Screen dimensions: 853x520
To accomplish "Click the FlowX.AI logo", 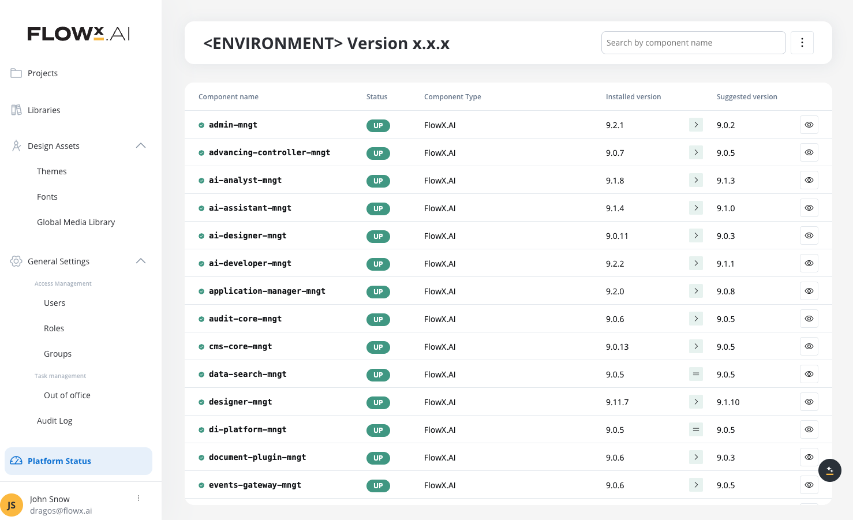I will point(78,33).
